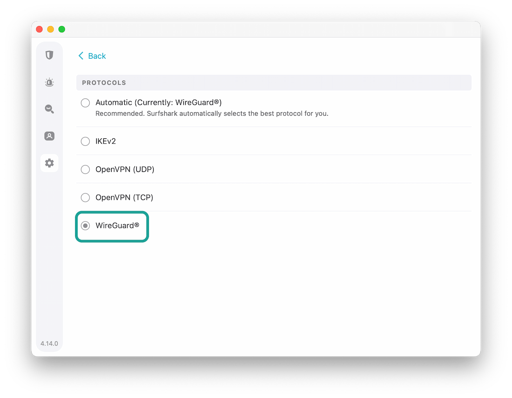The image size is (512, 398).
Task: Select the WireGuard® radio button
Action: pyautogui.click(x=85, y=226)
